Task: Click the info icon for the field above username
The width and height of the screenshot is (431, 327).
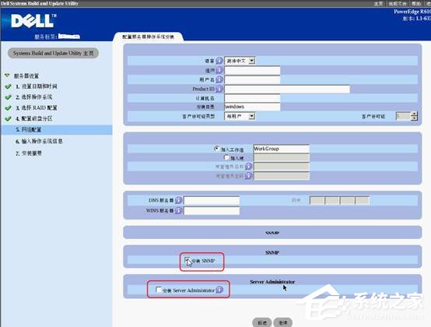Action: tap(219, 70)
